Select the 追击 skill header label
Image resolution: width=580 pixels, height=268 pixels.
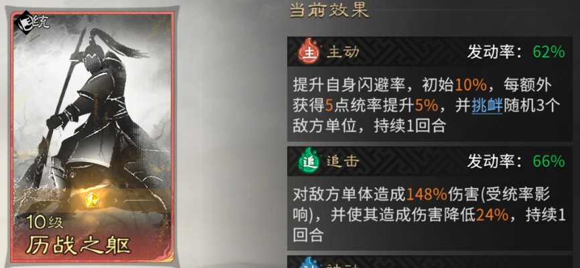(342, 162)
